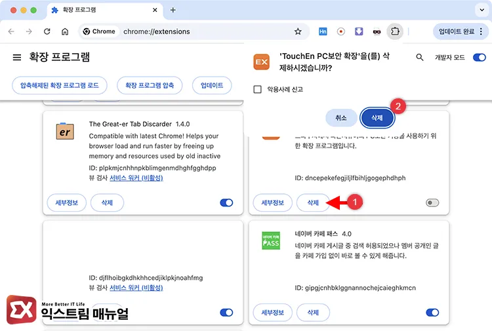Image resolution: width=492 pixels, height=331 pixels.
Task: Remove The Great-er Tab Discarder via 삭제
Action: [107, 203]
